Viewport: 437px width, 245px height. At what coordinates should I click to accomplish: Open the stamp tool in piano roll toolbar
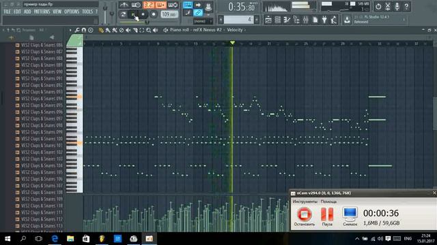pos(91,30)
